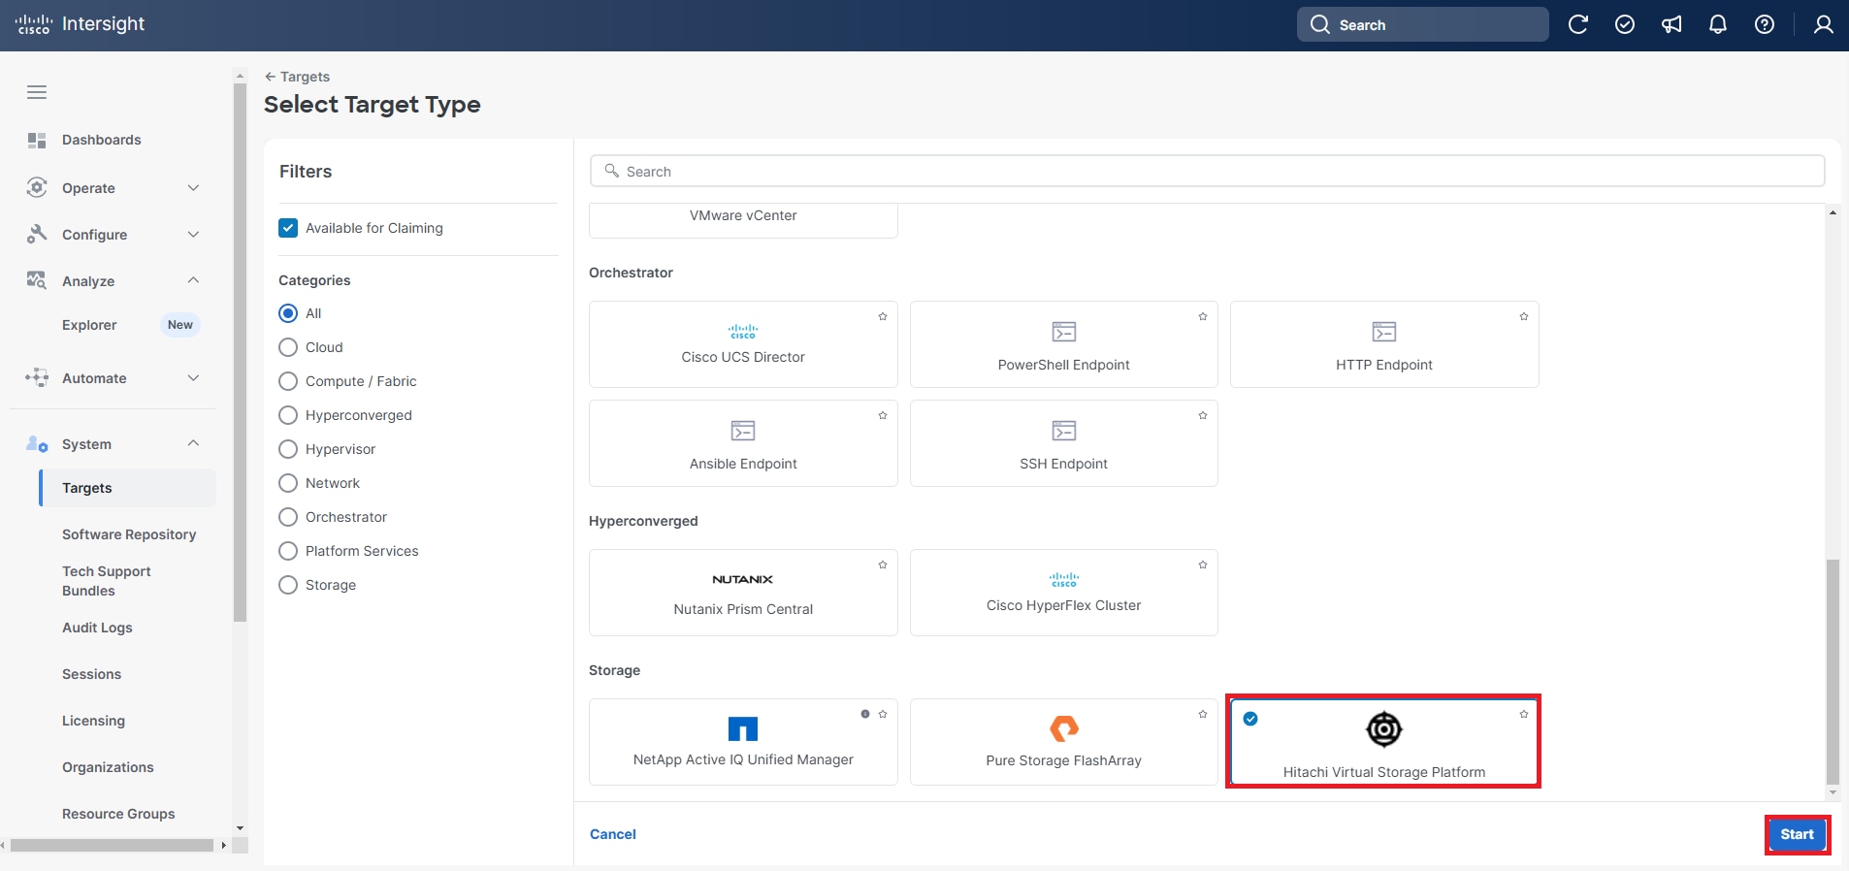Open the notifications bell icon

pos(1717,24)
